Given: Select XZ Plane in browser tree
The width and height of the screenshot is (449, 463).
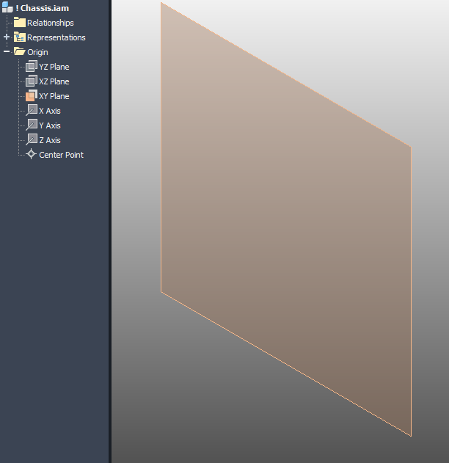Looking at the screenshot, I should pos(54,81).
